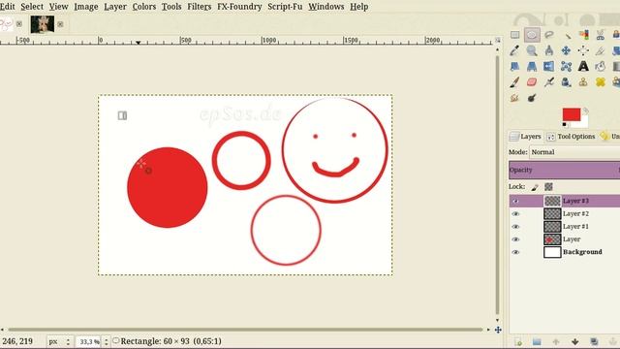Select the Perspective tool
620x349 pixels.
(x=532, y=67)
